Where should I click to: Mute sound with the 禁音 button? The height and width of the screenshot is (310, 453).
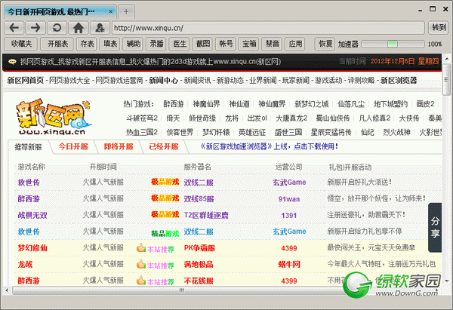tap(272, 44)
